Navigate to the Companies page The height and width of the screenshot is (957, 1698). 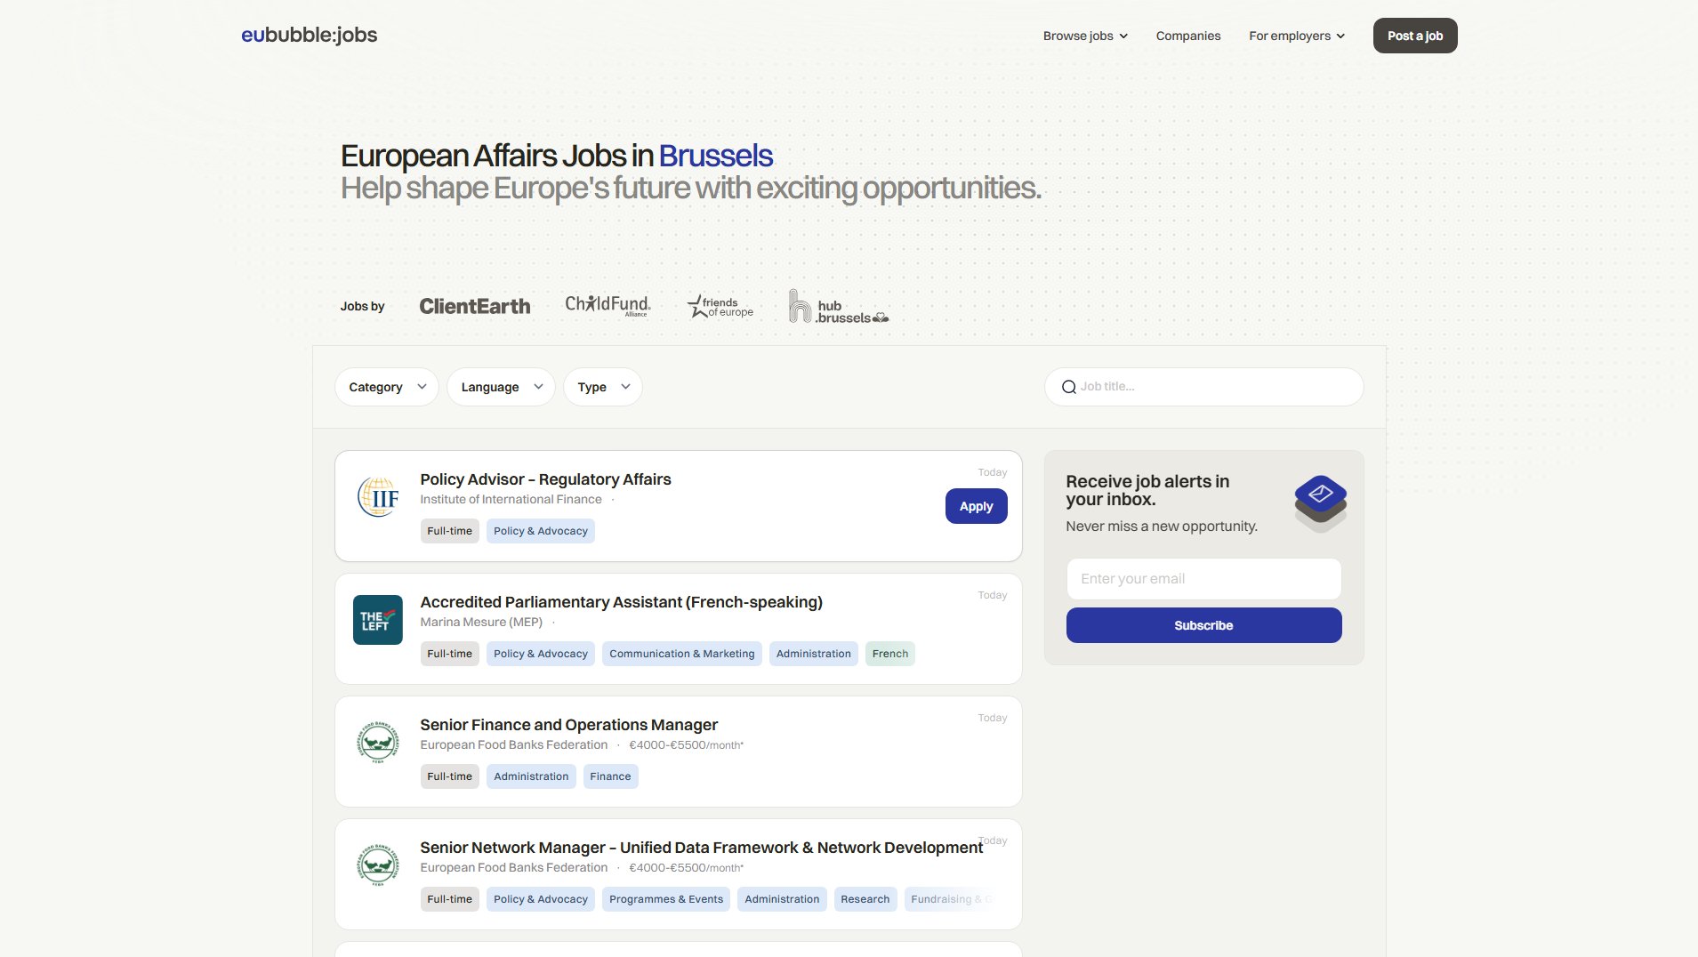coord(1187,36)
